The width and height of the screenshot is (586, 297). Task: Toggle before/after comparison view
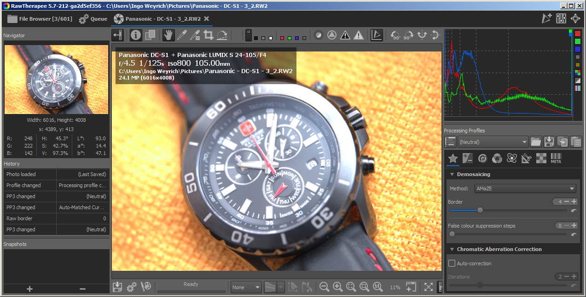(150, 35)
